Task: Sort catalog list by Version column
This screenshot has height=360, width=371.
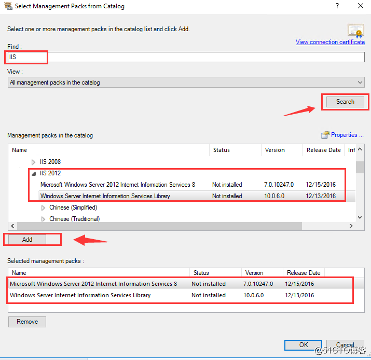Action: click(282, 150)
